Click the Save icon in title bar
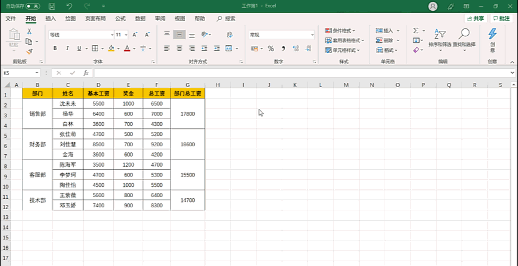The image size is (518, 266). (52, 6)
